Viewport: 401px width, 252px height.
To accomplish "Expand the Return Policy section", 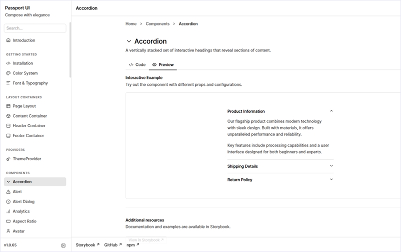I will pos(331,180).
